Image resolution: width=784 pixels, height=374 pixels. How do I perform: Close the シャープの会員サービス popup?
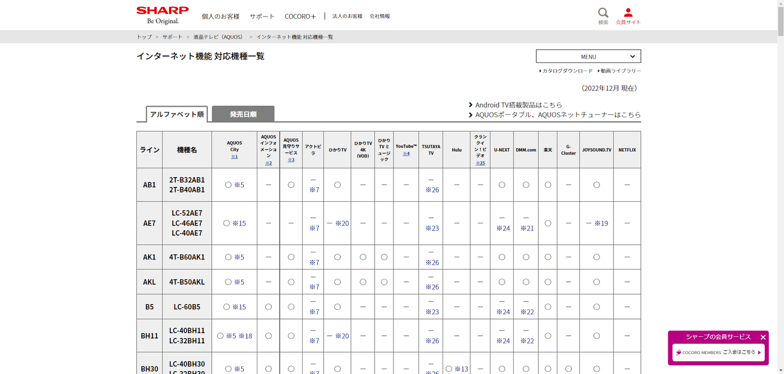(763, 337)
